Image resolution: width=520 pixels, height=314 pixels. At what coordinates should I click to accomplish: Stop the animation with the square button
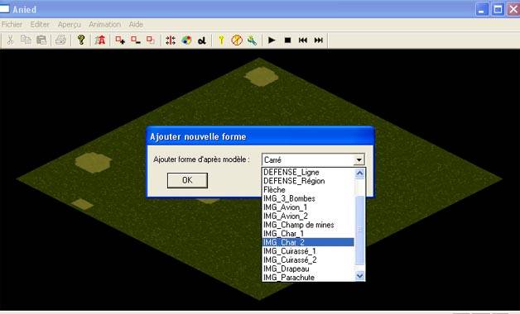click(287, 40)
